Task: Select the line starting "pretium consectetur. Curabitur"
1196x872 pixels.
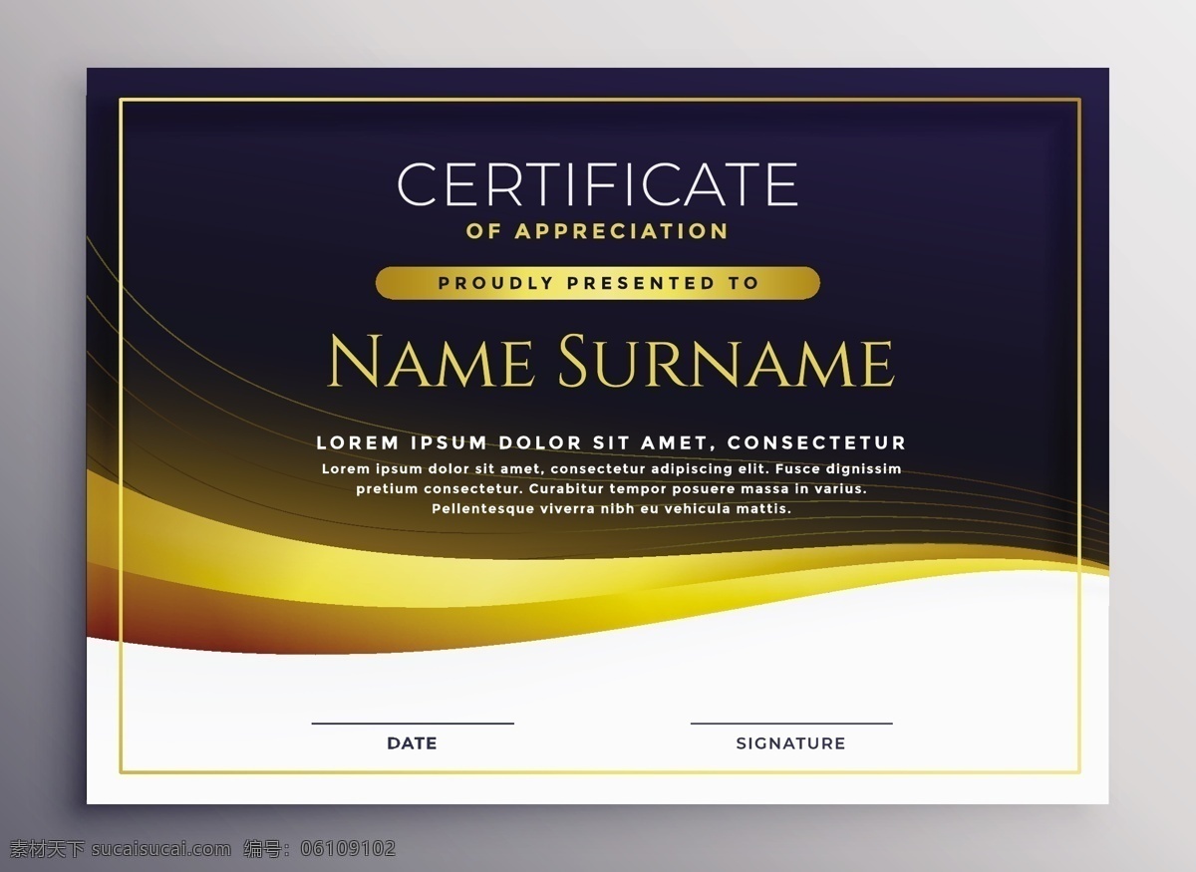Action: pyautogui.click(x=611, y=488)
